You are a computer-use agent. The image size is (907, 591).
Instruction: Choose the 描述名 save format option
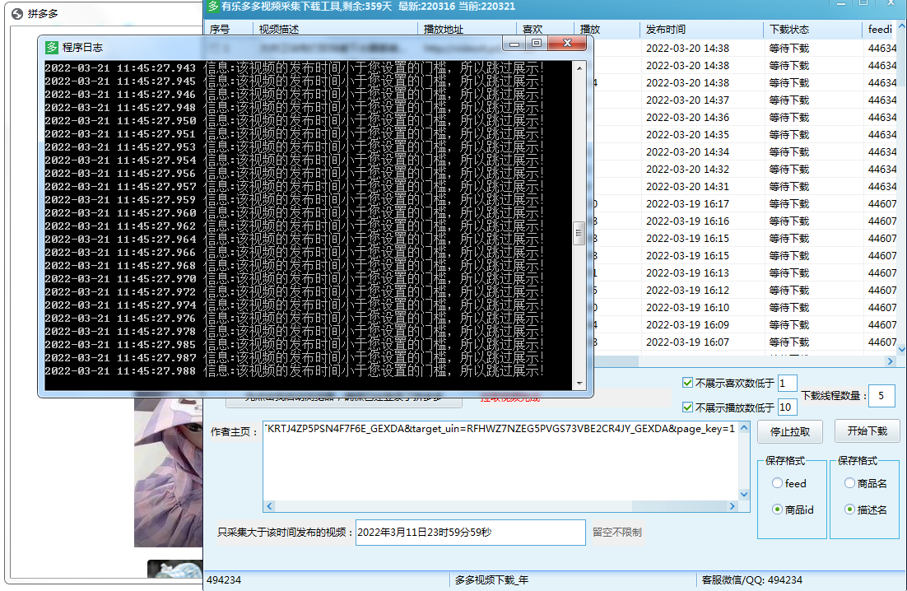pyautogui.click(x=849, y=510)
